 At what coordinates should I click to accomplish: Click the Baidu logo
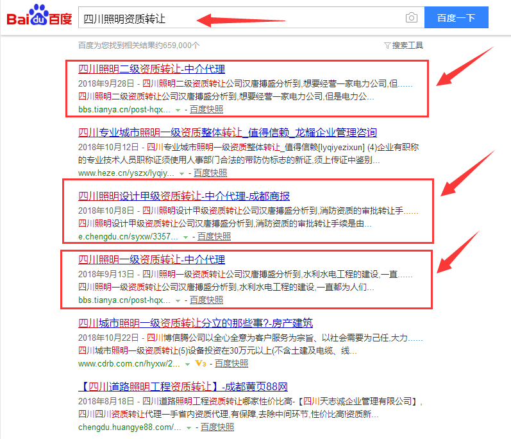pyautogui.click(x=39, y=15)
